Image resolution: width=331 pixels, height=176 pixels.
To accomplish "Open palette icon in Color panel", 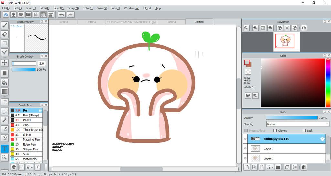I will click(248, 95).
